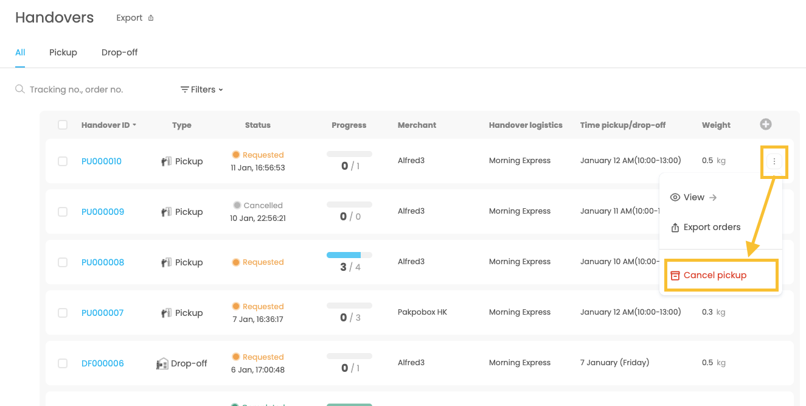Click the Cancel pickup archive icon
The image size is (806, 406).
click(675, 275)
